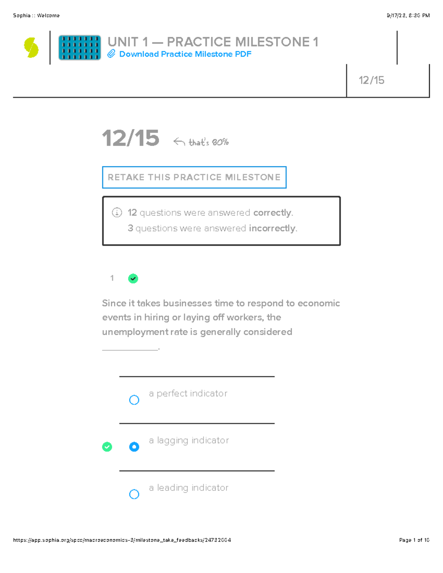Click the question 1 number label
Image resolution: width=443 pixels, height=573 pixels.
point(112,278)
